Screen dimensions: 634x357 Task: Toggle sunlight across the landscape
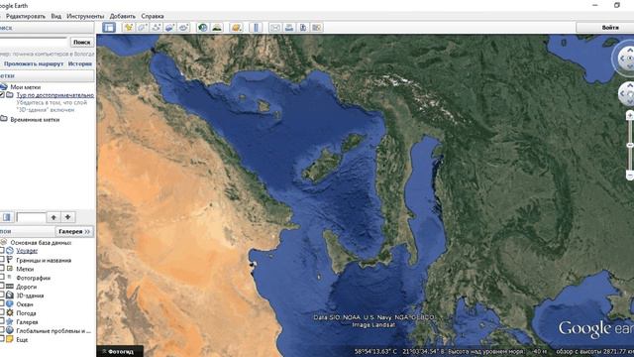click(x=217, y=27)
